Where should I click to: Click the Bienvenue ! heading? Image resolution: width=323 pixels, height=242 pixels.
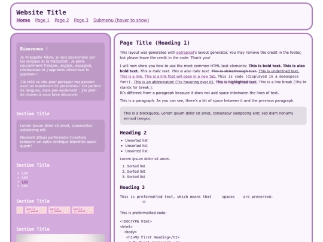click(x=34, y=49)
